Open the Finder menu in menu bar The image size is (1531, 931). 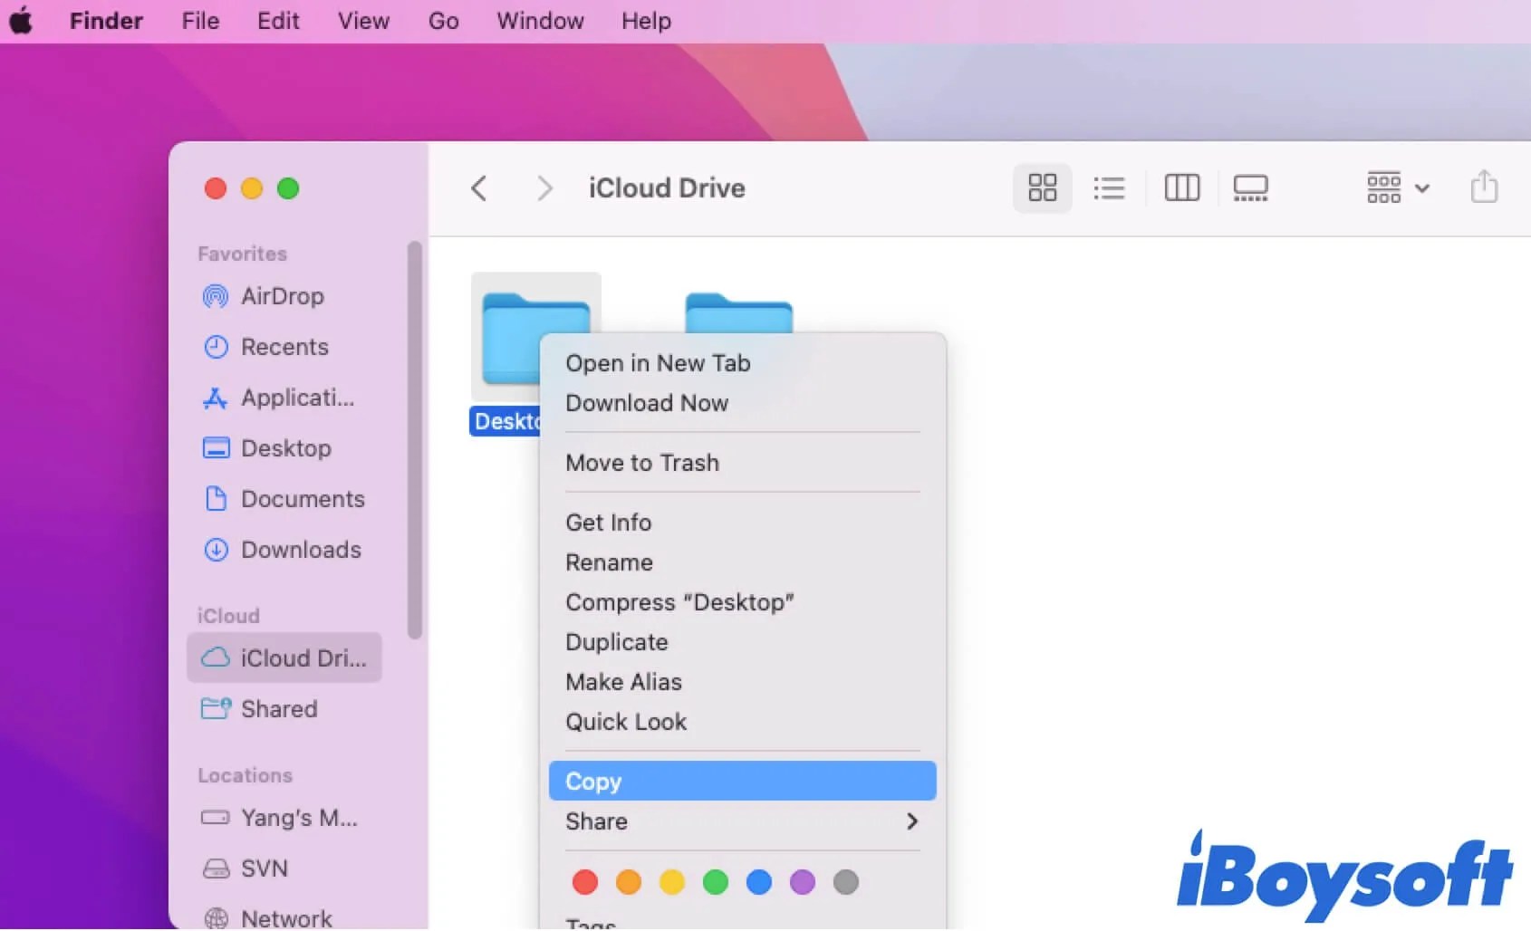(106, 20)
